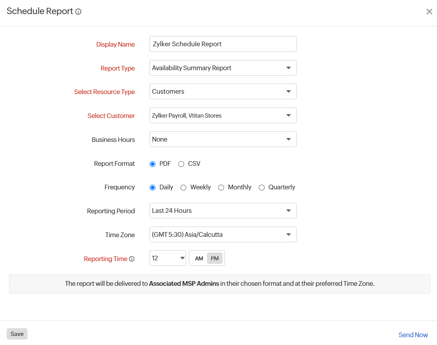Click the info icon beside Schedule Report title
This screenshot has width=437, height=345.
[x=79, y=12]
